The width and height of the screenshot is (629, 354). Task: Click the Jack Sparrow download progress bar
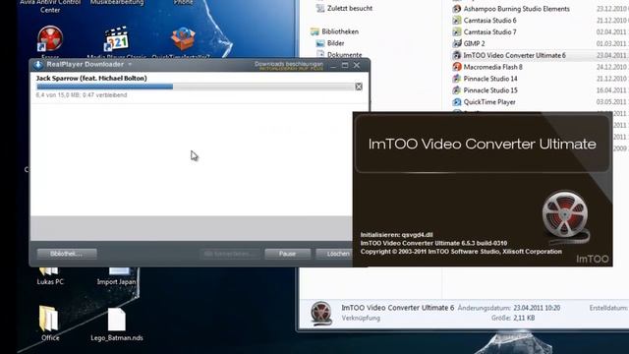(195, 87)
